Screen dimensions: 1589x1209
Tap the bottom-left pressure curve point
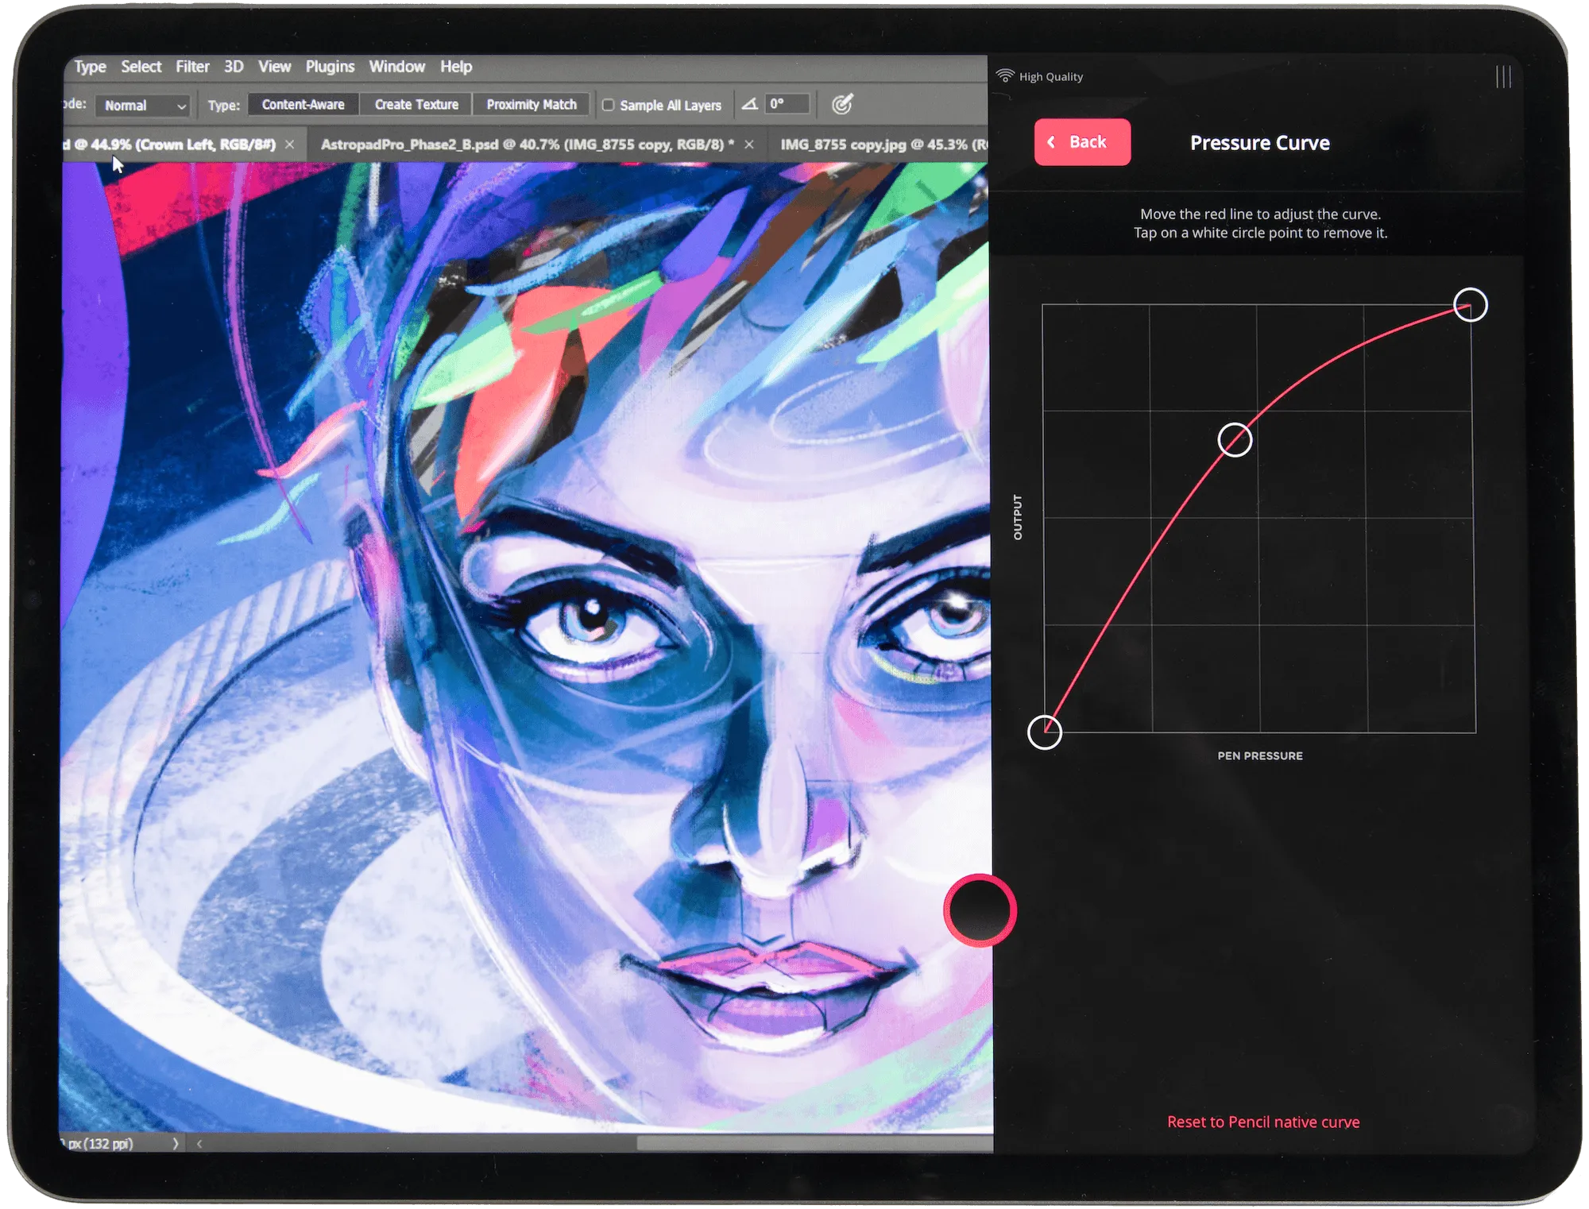pos(1045,732)
